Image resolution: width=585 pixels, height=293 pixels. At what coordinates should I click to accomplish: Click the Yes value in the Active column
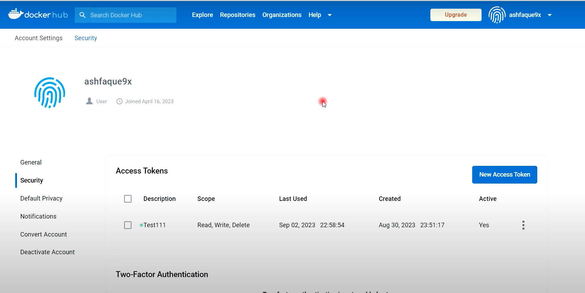coord(484,225)
